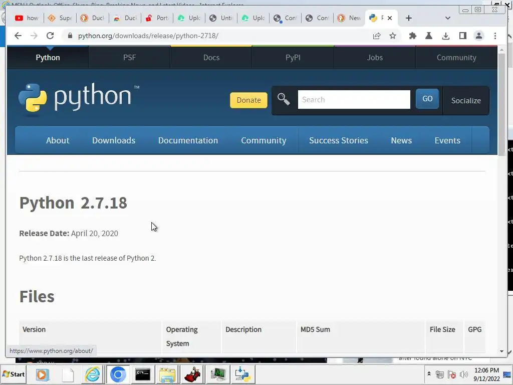The image size is (513, 385).
Task: Share this page icon
Action: (x=377, y=36)
